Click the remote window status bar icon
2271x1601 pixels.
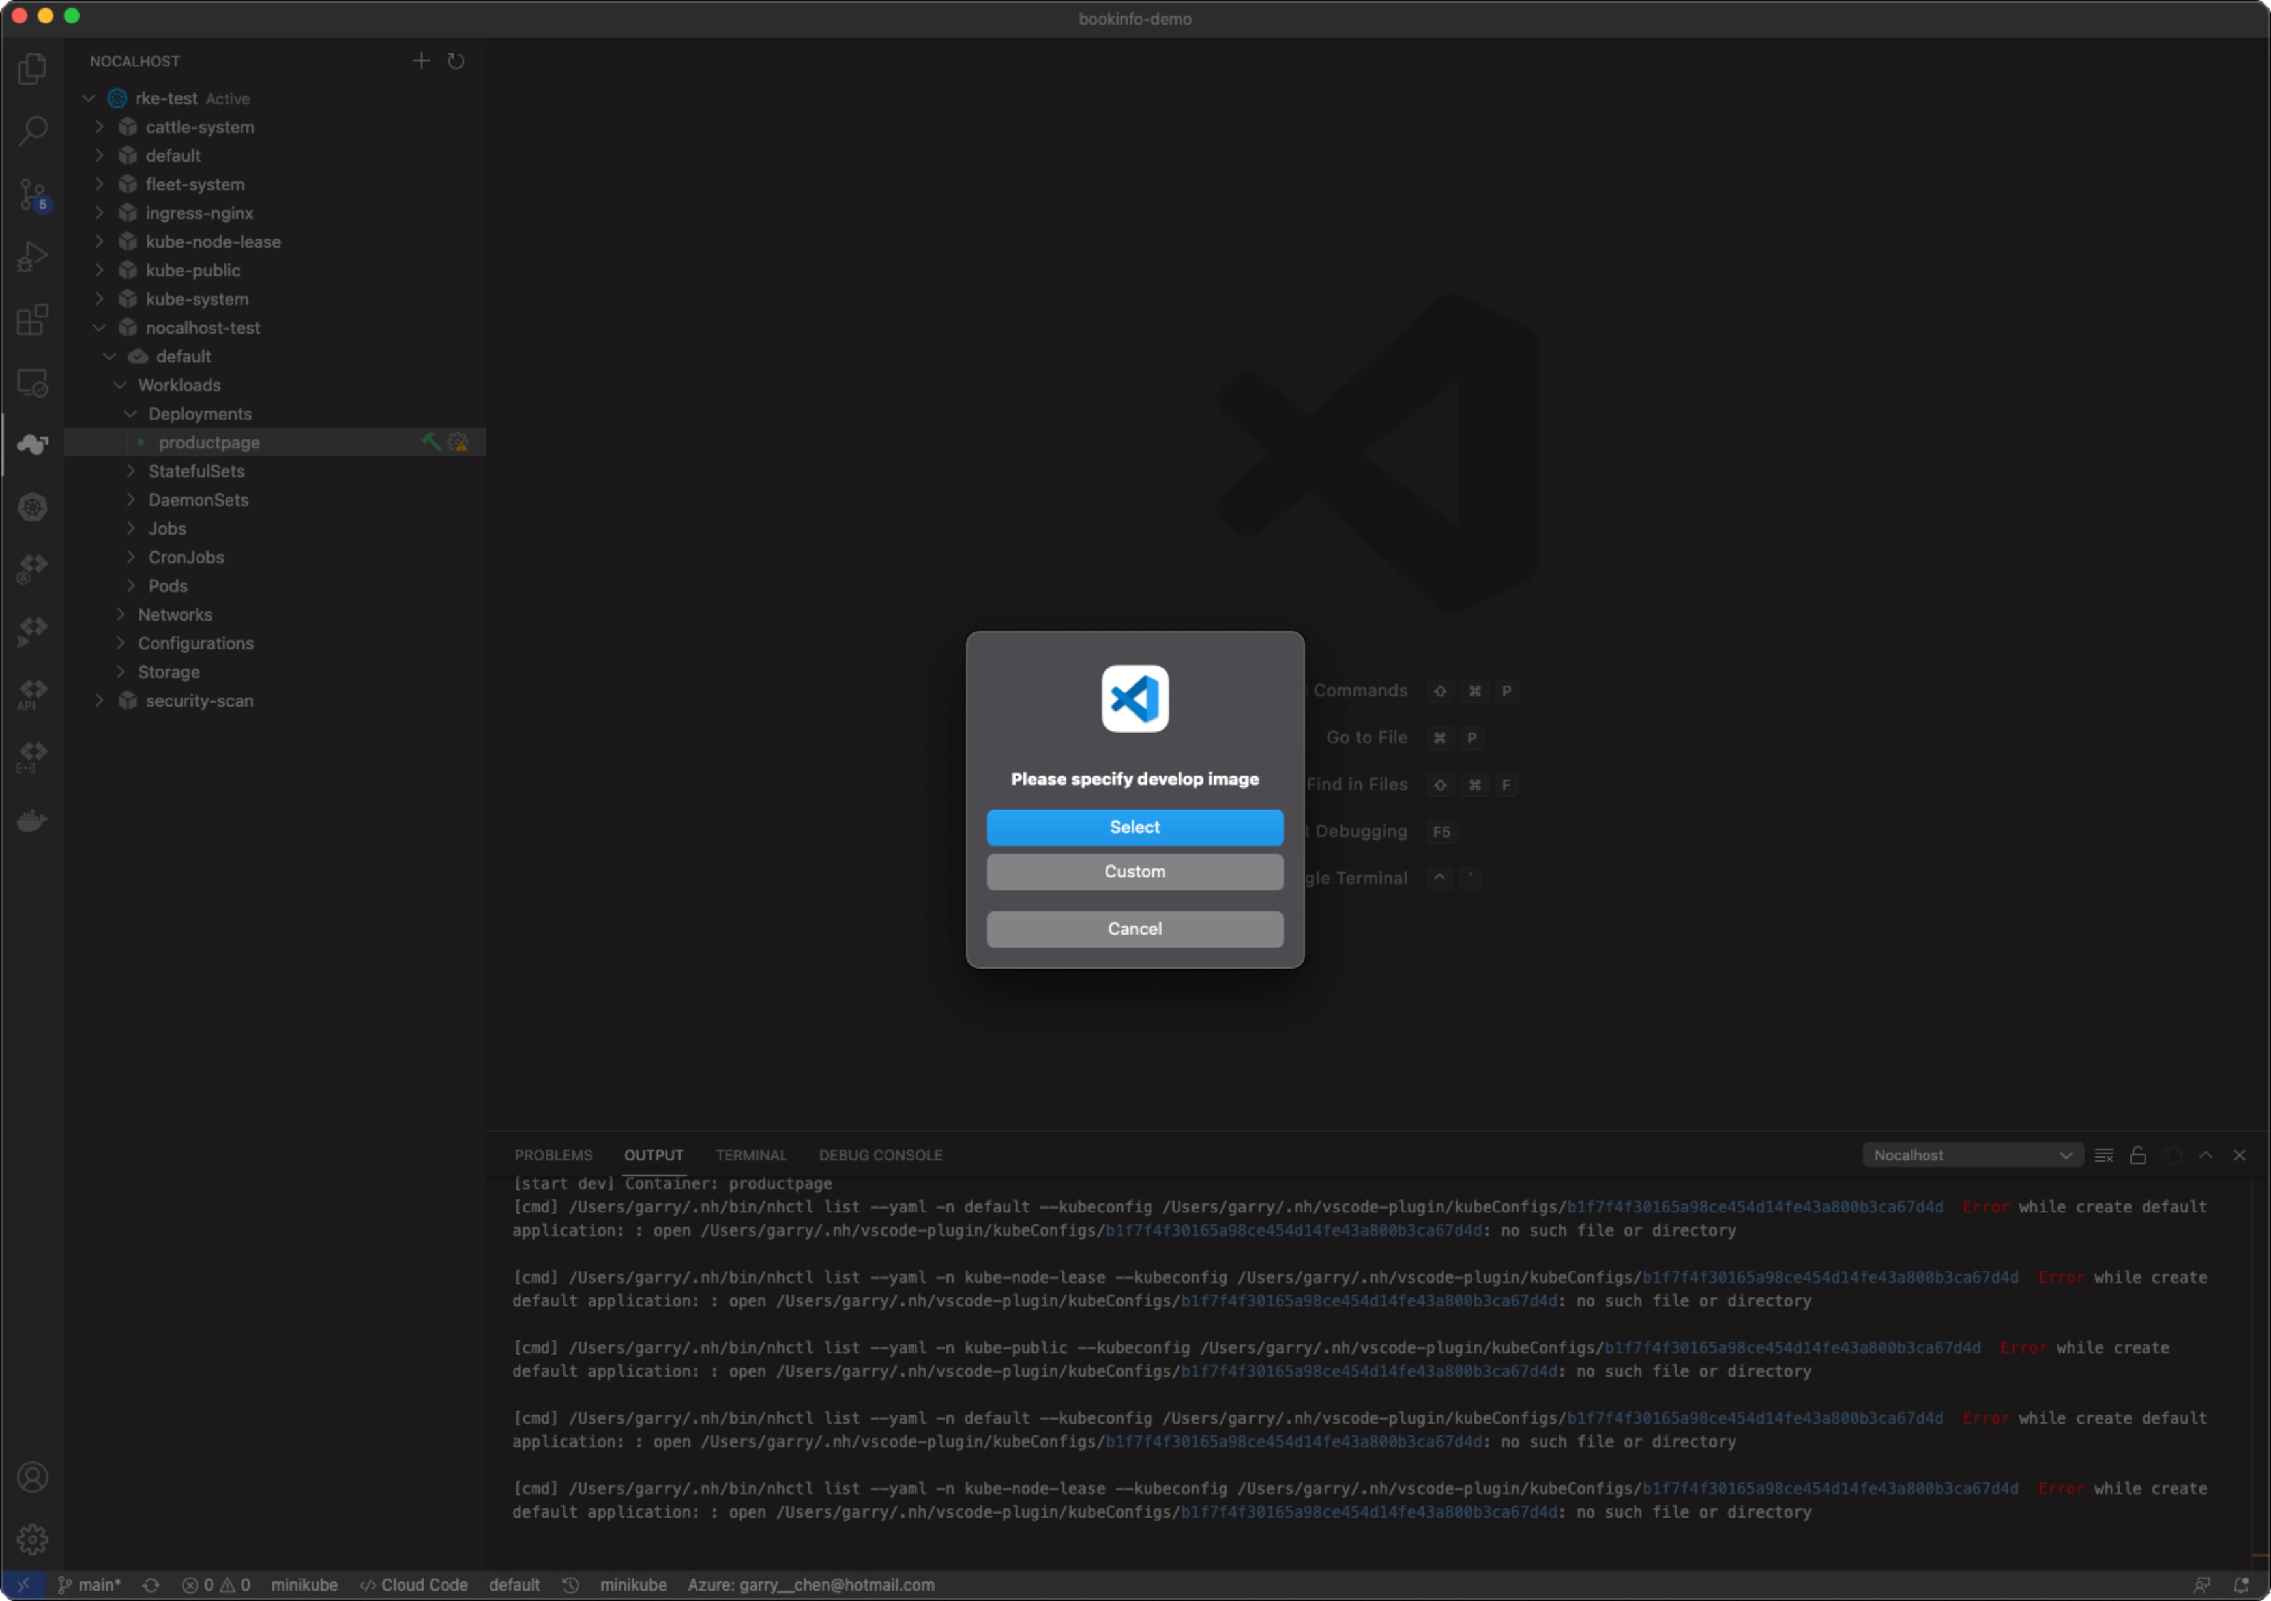(23, 1585)
